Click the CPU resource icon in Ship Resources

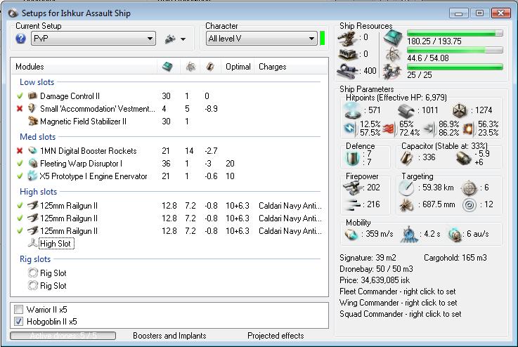point(393,37)
